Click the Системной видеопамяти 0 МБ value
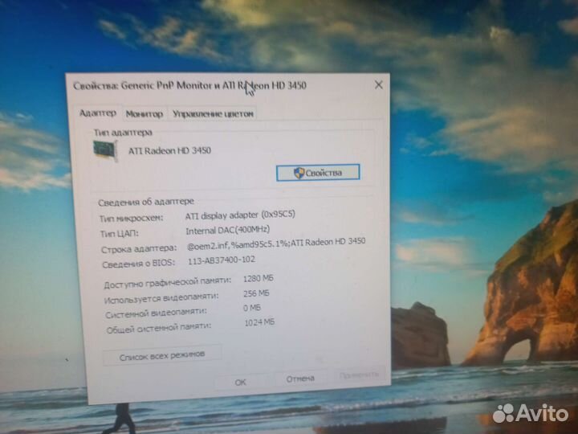This screenshot has width=578, height=434. [251, 308]
